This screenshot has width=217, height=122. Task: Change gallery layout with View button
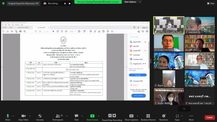click(x=211, y=3)
